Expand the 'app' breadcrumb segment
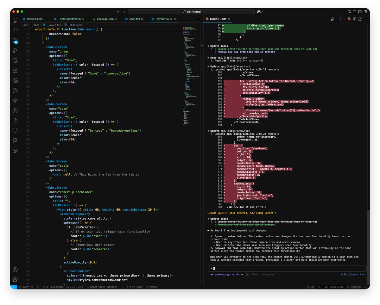This screenshot has height=305, width=380. (26, 25)
